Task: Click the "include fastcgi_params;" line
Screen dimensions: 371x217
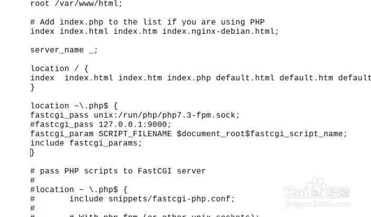Action: click(86, 143)
